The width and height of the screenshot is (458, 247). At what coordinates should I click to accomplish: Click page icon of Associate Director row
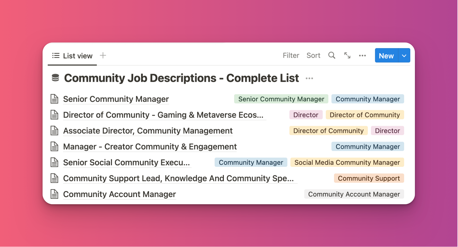[54, 131]
